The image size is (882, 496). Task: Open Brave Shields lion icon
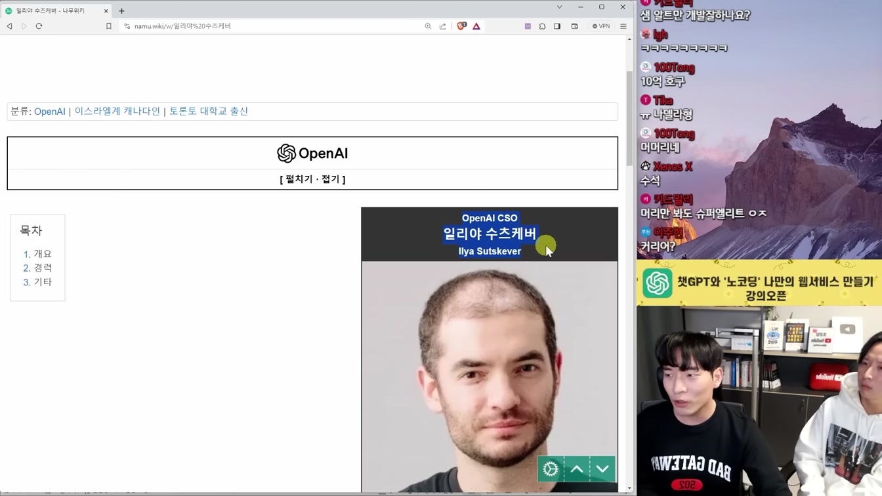pyautogui.click(x=461, y=26)
